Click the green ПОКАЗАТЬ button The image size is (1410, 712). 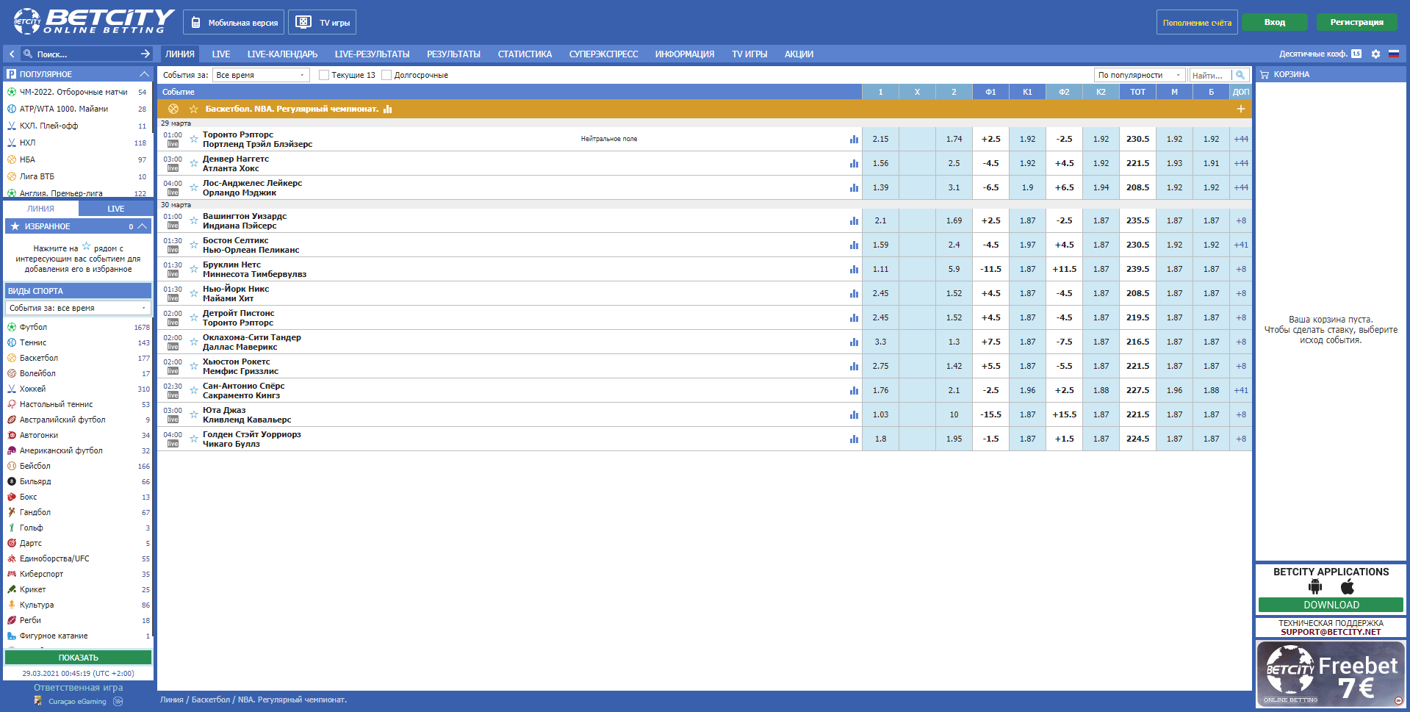[78, 658]
